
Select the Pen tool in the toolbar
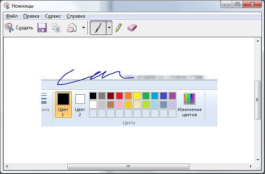coord(98,28)
